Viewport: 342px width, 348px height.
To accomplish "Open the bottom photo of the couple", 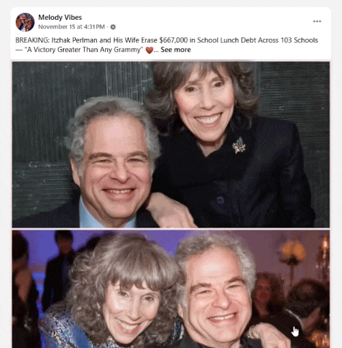I will click(171, 289).
